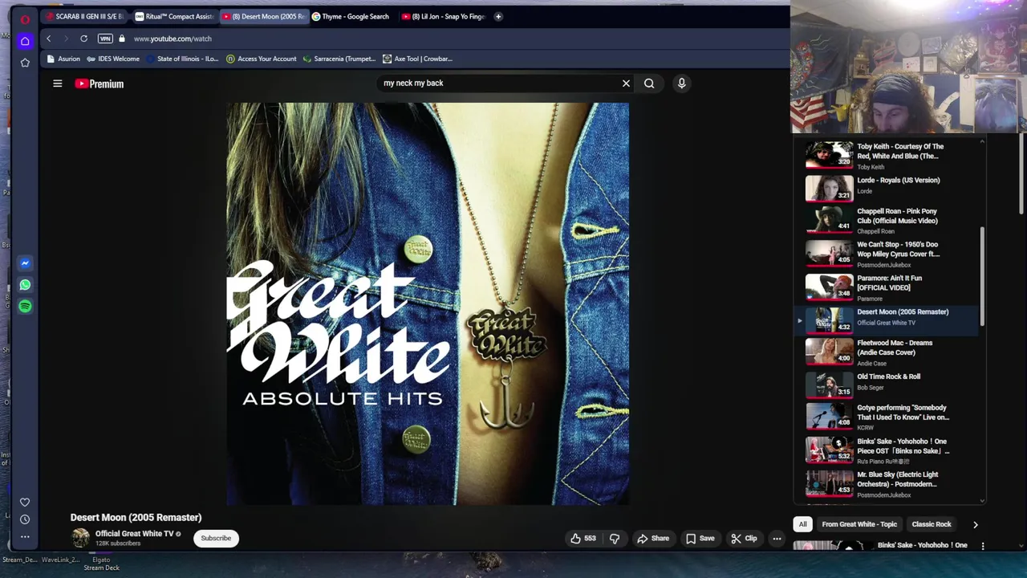Play Old Time Rock & Roll by Bob Seger
The height and width of the screenshot is (578, 1027).
pyautogui.click(x=887, y=385)
